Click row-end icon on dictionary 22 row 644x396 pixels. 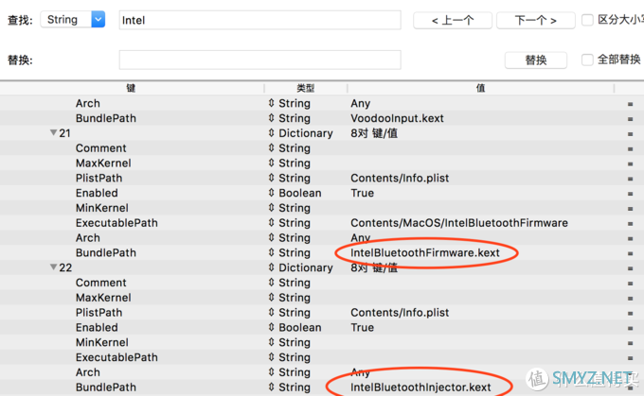tap(630, 268)
